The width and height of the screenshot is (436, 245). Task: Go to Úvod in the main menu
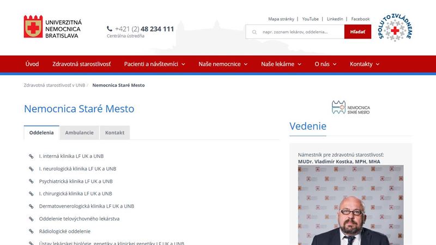click(x=32, y=64)
